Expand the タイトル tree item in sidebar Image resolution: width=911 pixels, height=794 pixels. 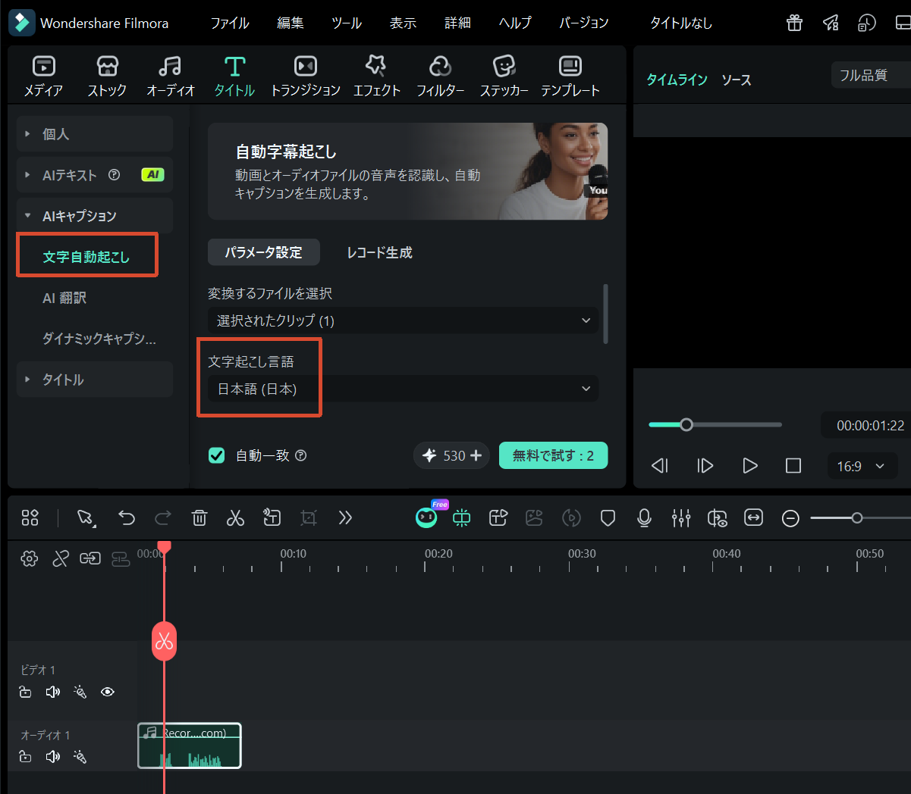point(95,380)
